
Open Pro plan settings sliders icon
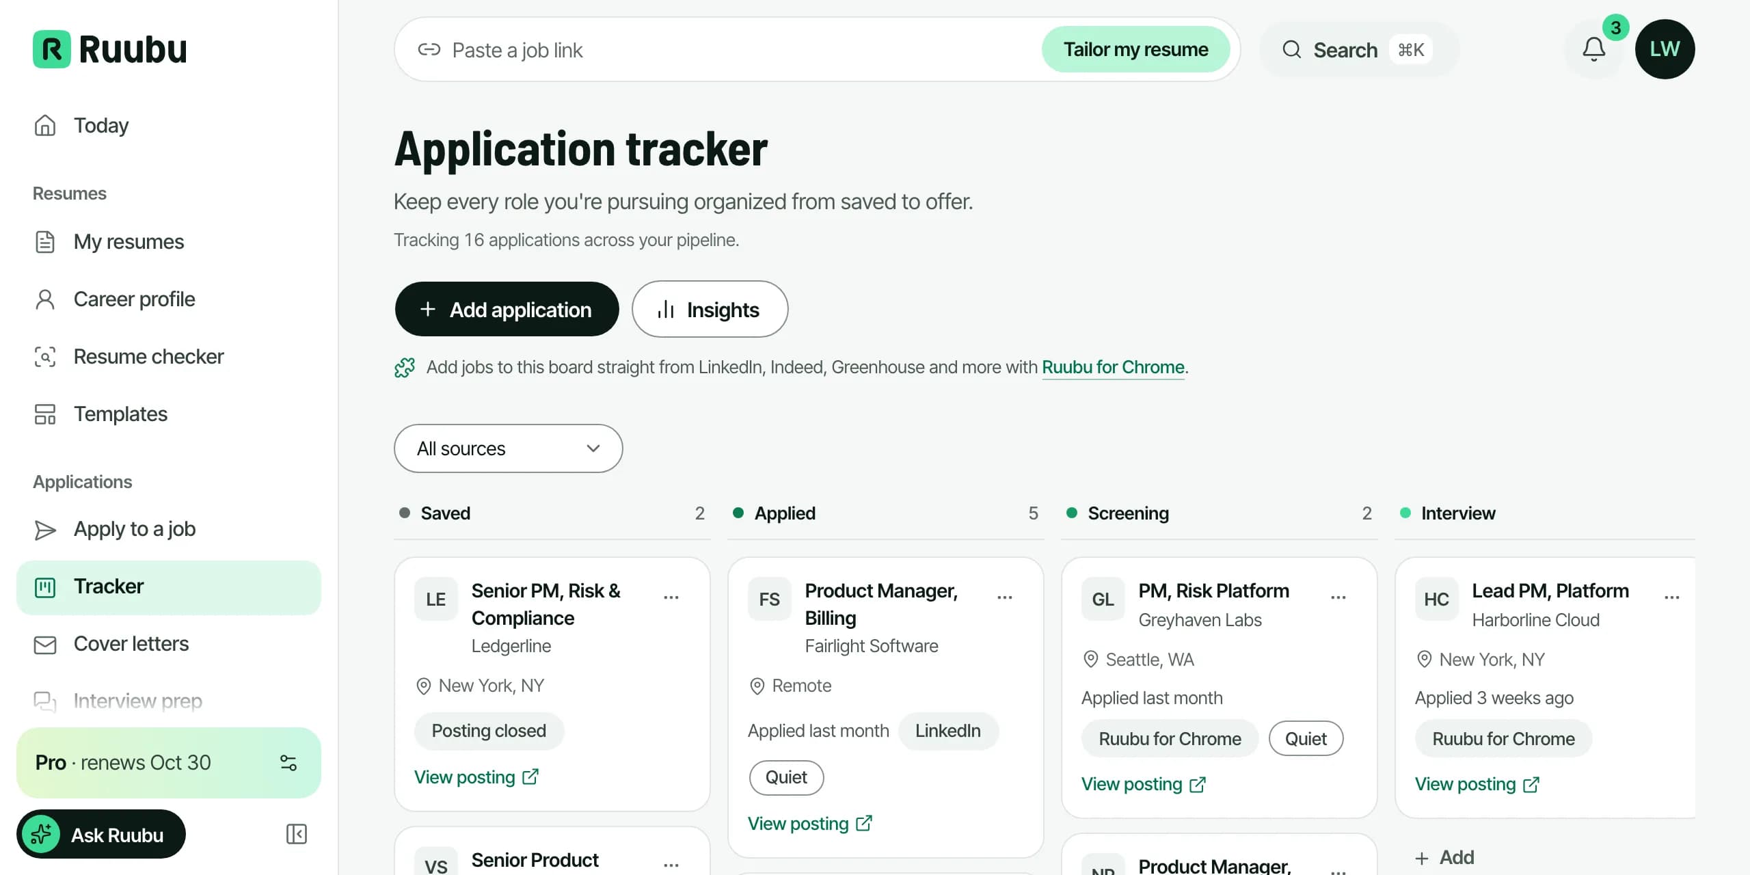pos(288,763)
